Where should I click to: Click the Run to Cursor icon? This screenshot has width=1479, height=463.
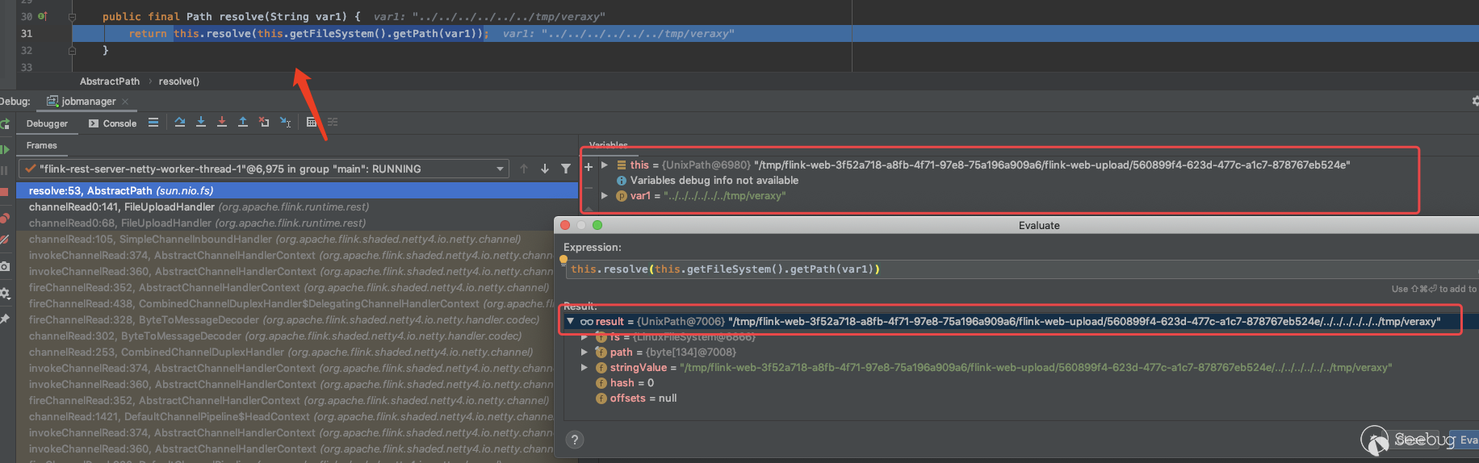[285, 123]
